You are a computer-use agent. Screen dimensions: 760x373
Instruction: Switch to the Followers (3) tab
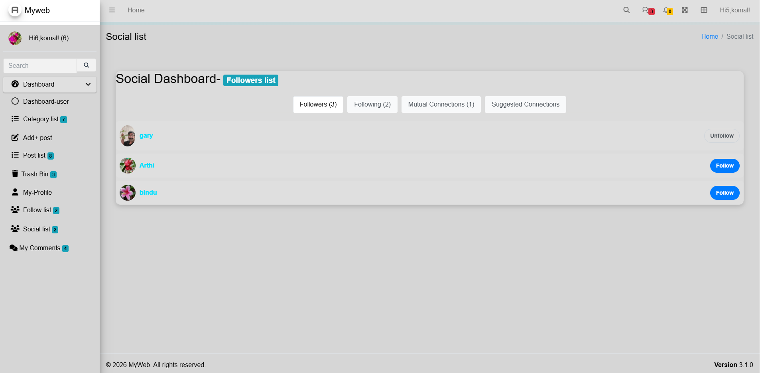tap(318, 105)
